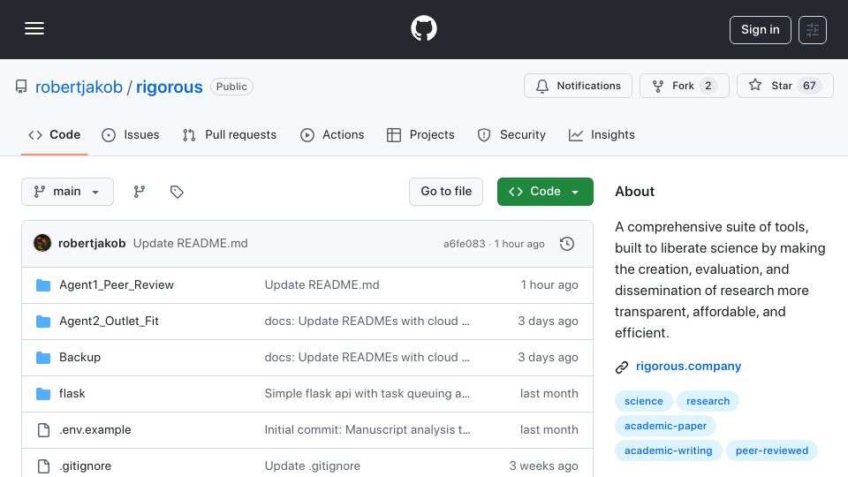
Task: Open the tags icon
Action: 177,192
